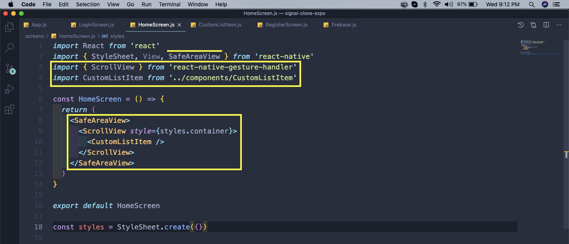Click the '../components/CustomListItem' import path
This screenshot has height=244, width=569.
tap(233, 78)
